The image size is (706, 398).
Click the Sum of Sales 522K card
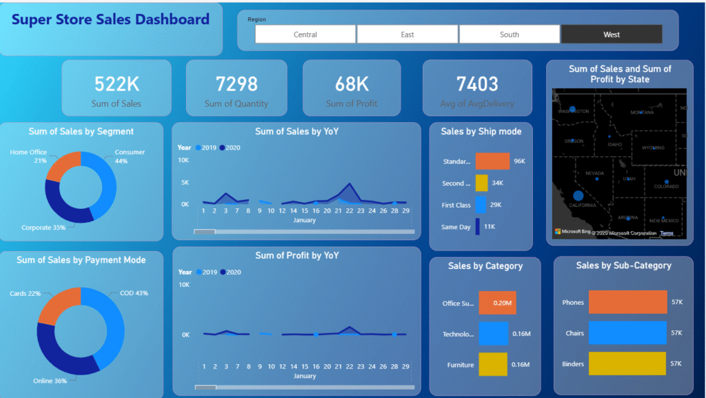117,88
